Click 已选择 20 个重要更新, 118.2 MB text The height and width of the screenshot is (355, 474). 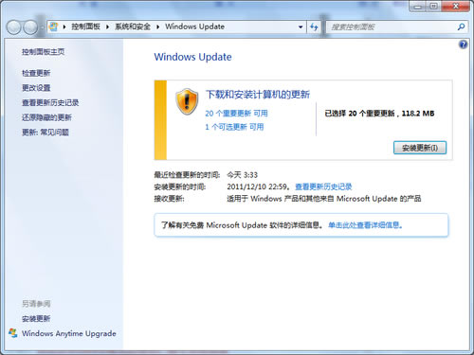click(x=379, y=114)
